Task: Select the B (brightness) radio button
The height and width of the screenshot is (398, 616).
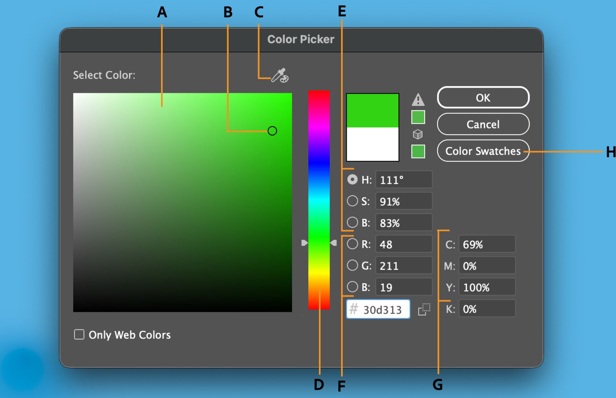Action: [x=352, y=222]
